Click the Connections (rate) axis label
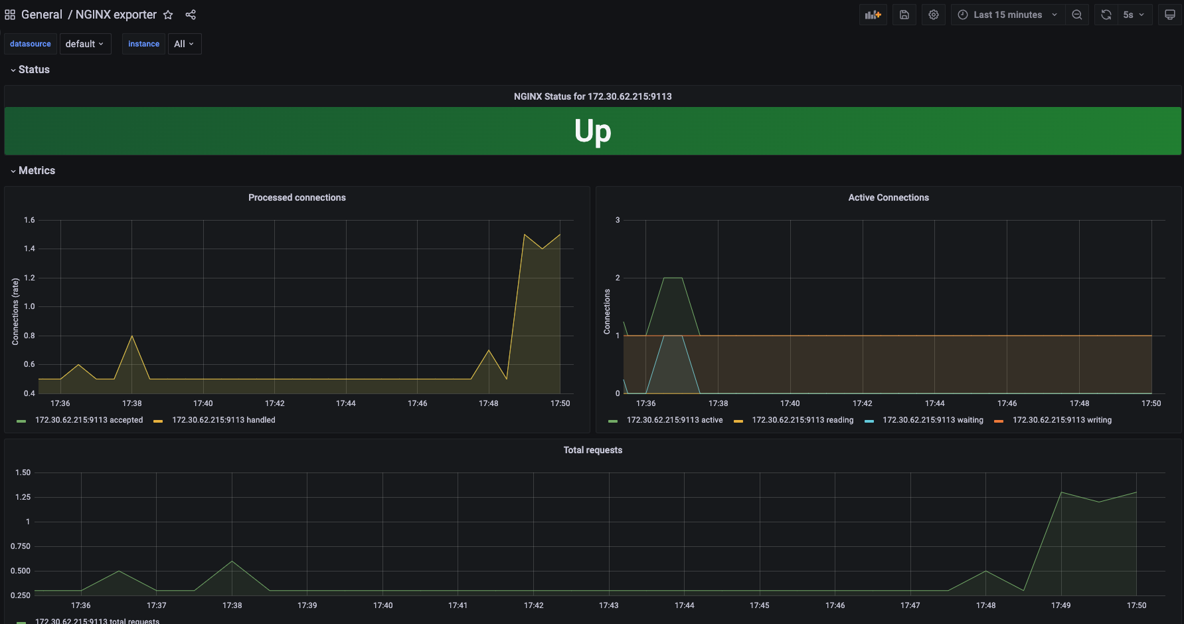Image resolution: width=1184 pixels, height=624 pixels. click(15, 312)
